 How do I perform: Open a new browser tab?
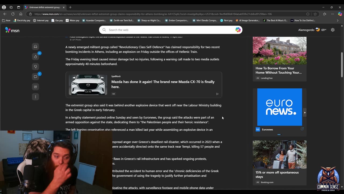coord(70,7)
